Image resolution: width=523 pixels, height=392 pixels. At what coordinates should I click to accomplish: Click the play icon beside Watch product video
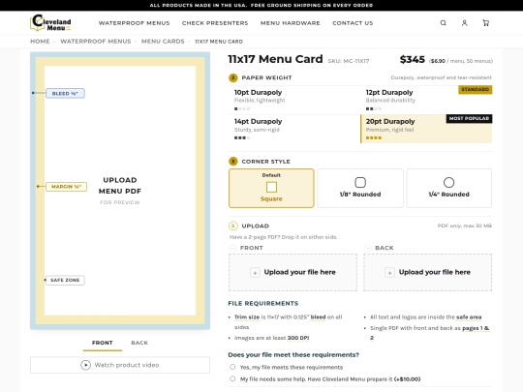(85, 365)
